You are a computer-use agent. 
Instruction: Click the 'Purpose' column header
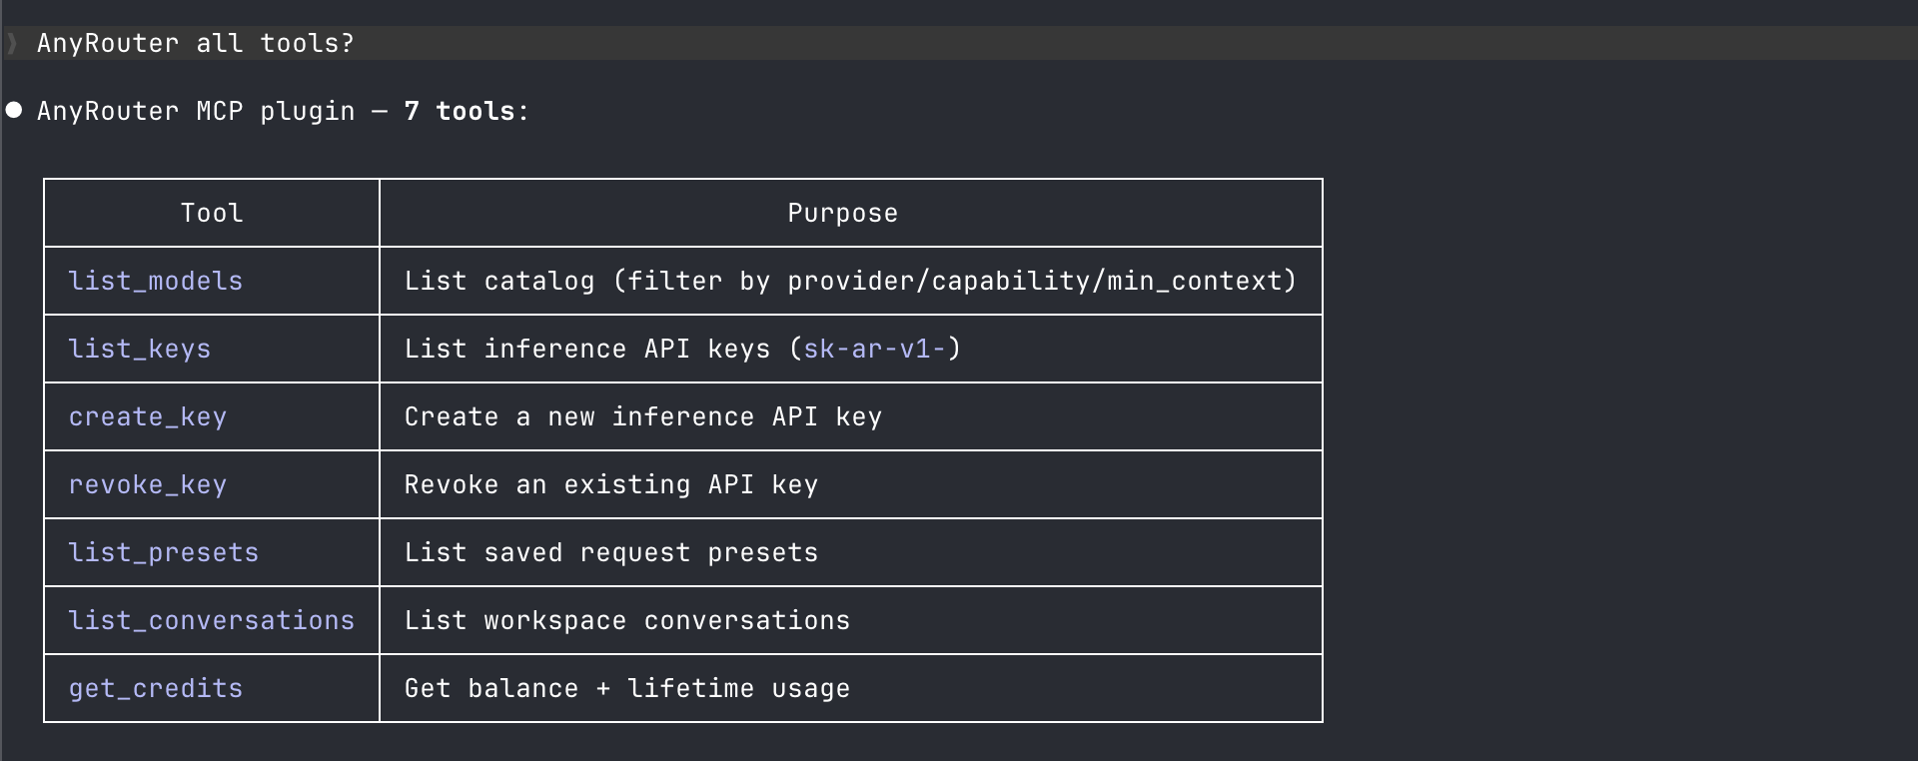(842, 213)
